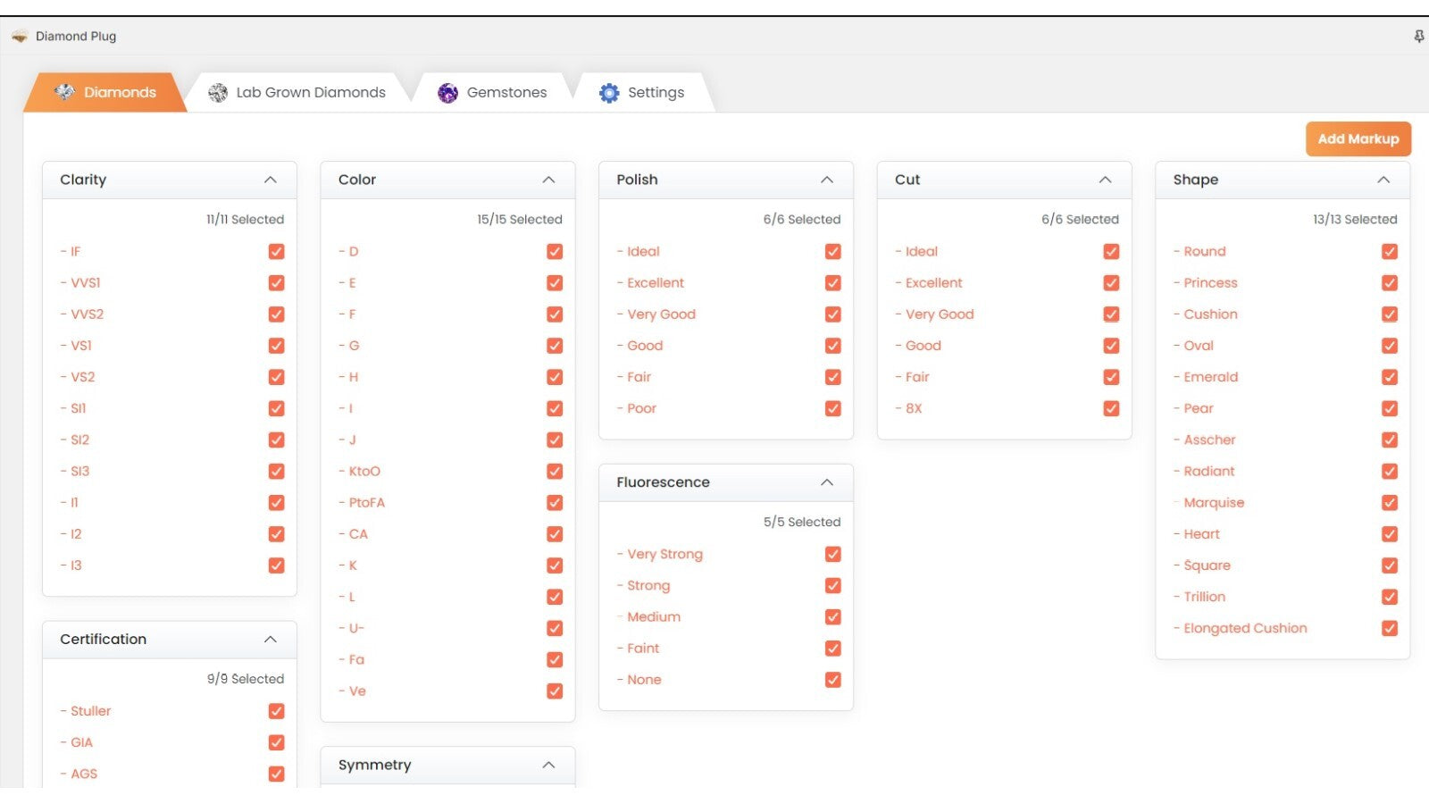Click the blue Settings gear icon

click(609, 93)
